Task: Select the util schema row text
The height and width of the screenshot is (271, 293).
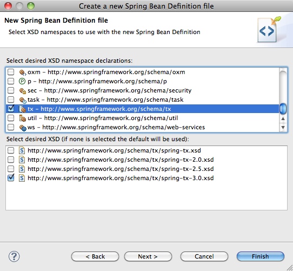Action: click(x=103, y=118)
